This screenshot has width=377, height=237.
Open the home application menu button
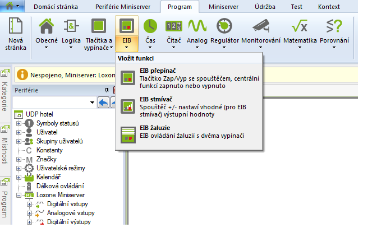click(x=12, y=6)
